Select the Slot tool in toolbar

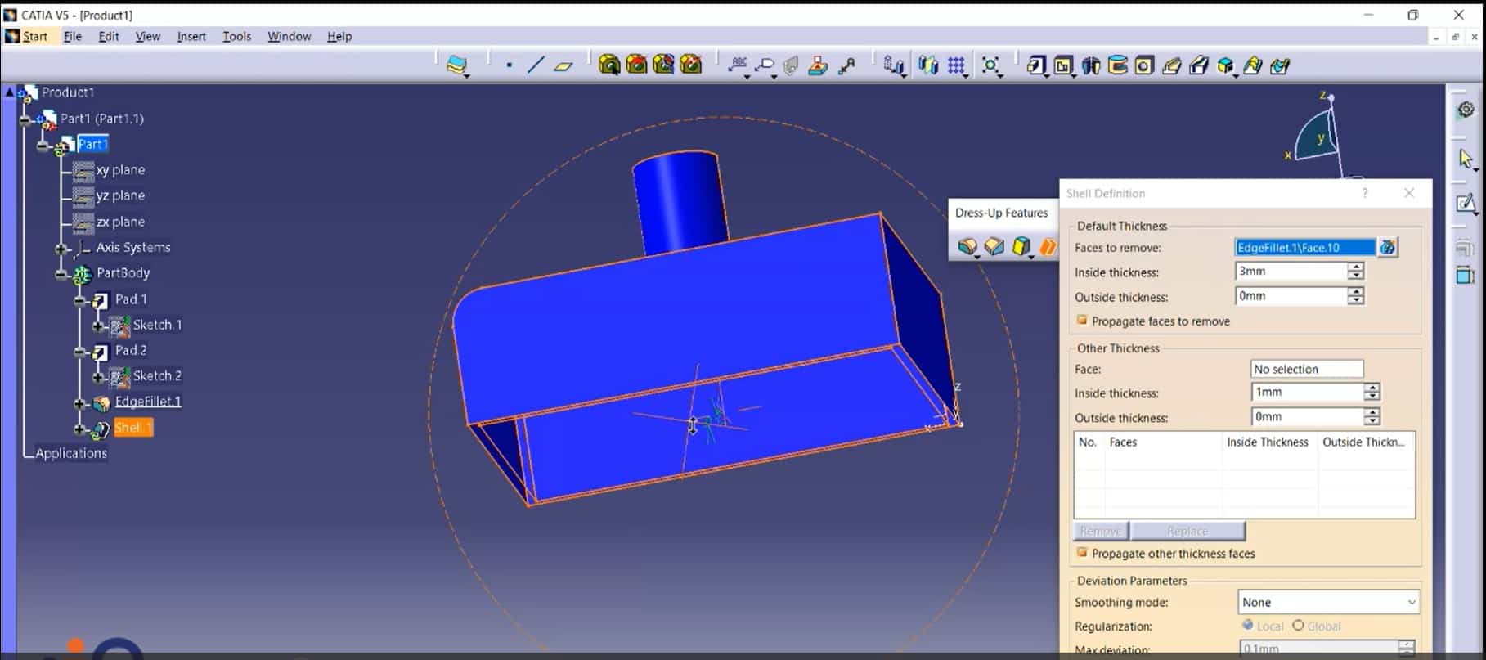click(x=1199, y=65)
